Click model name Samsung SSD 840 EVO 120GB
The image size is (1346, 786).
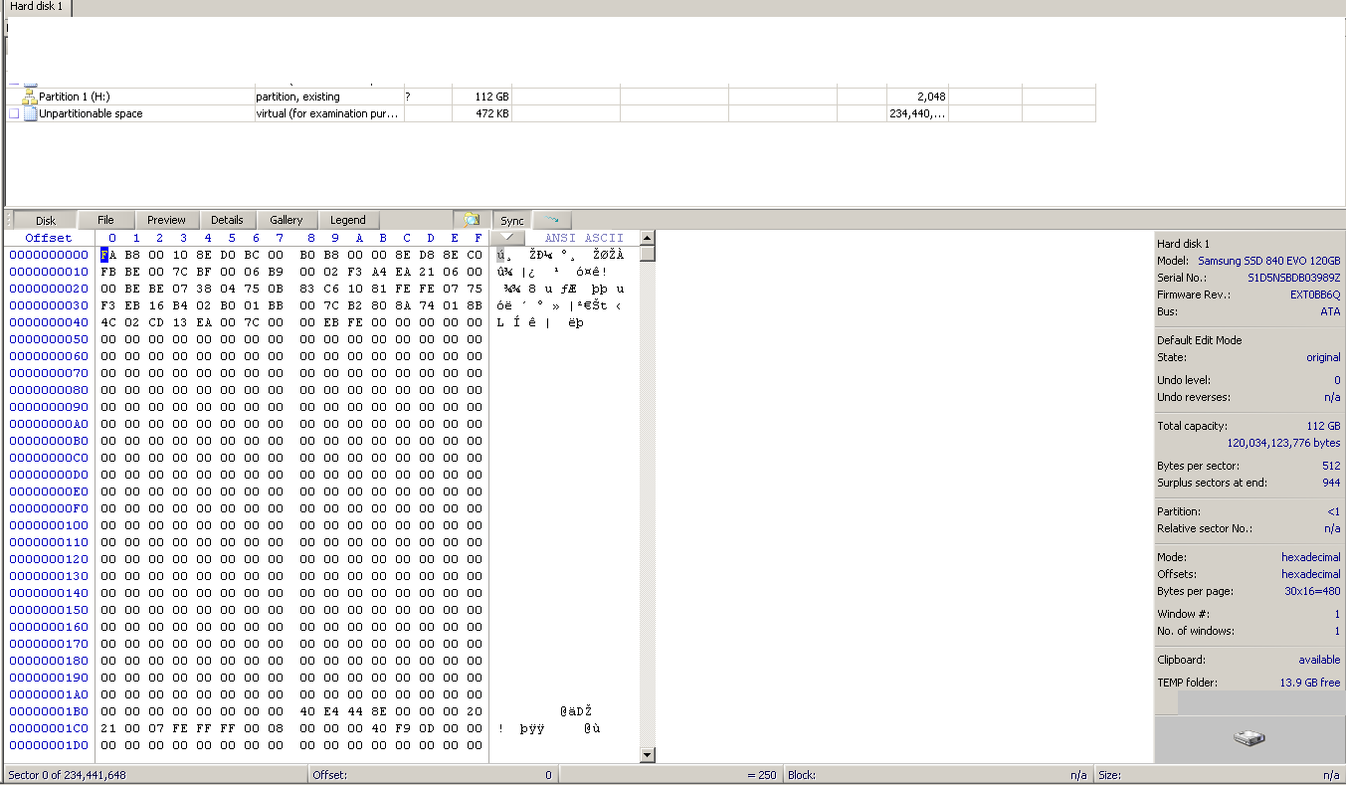click(x=1269, y=261)
